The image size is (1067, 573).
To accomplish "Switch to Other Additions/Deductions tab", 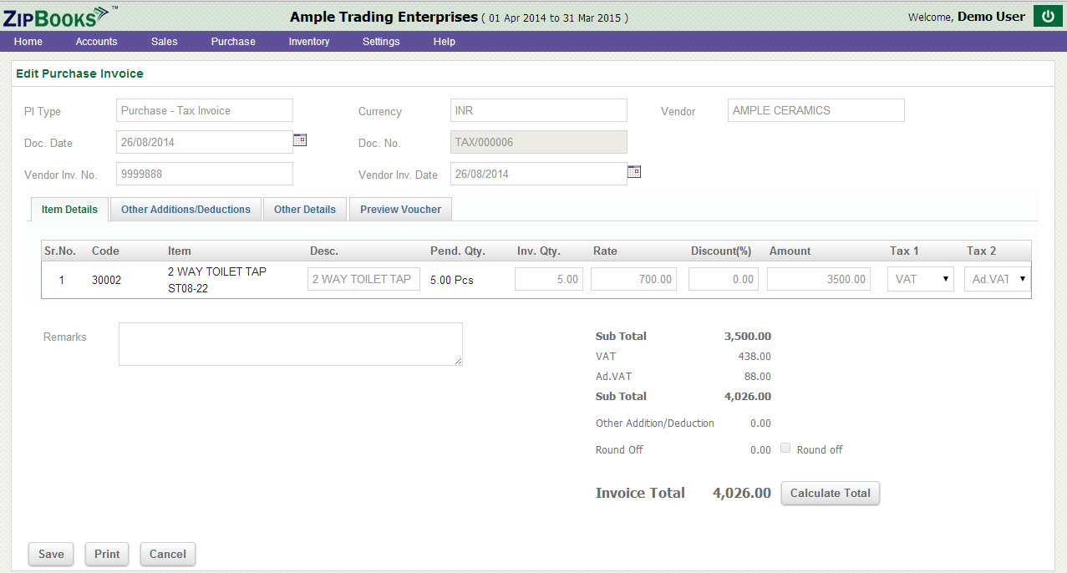I will [185, 210].
